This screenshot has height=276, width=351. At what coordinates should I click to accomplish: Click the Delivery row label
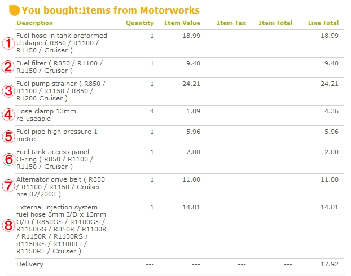pos(29,264)
